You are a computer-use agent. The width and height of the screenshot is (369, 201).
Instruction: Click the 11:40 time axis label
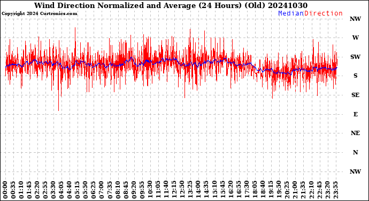[x=166, y=190]
